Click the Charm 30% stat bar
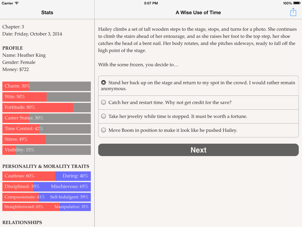Image resolution: width=302 pixels, height=227 pixels. (47, 86)
